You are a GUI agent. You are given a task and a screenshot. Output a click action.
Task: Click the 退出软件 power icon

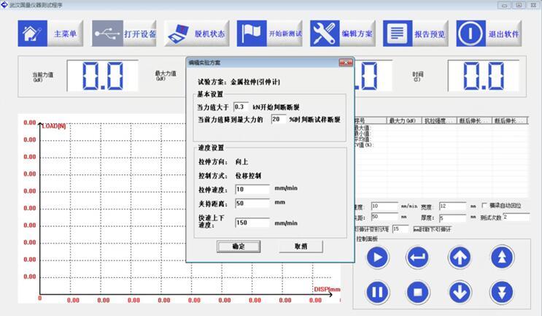coord(471,34)
